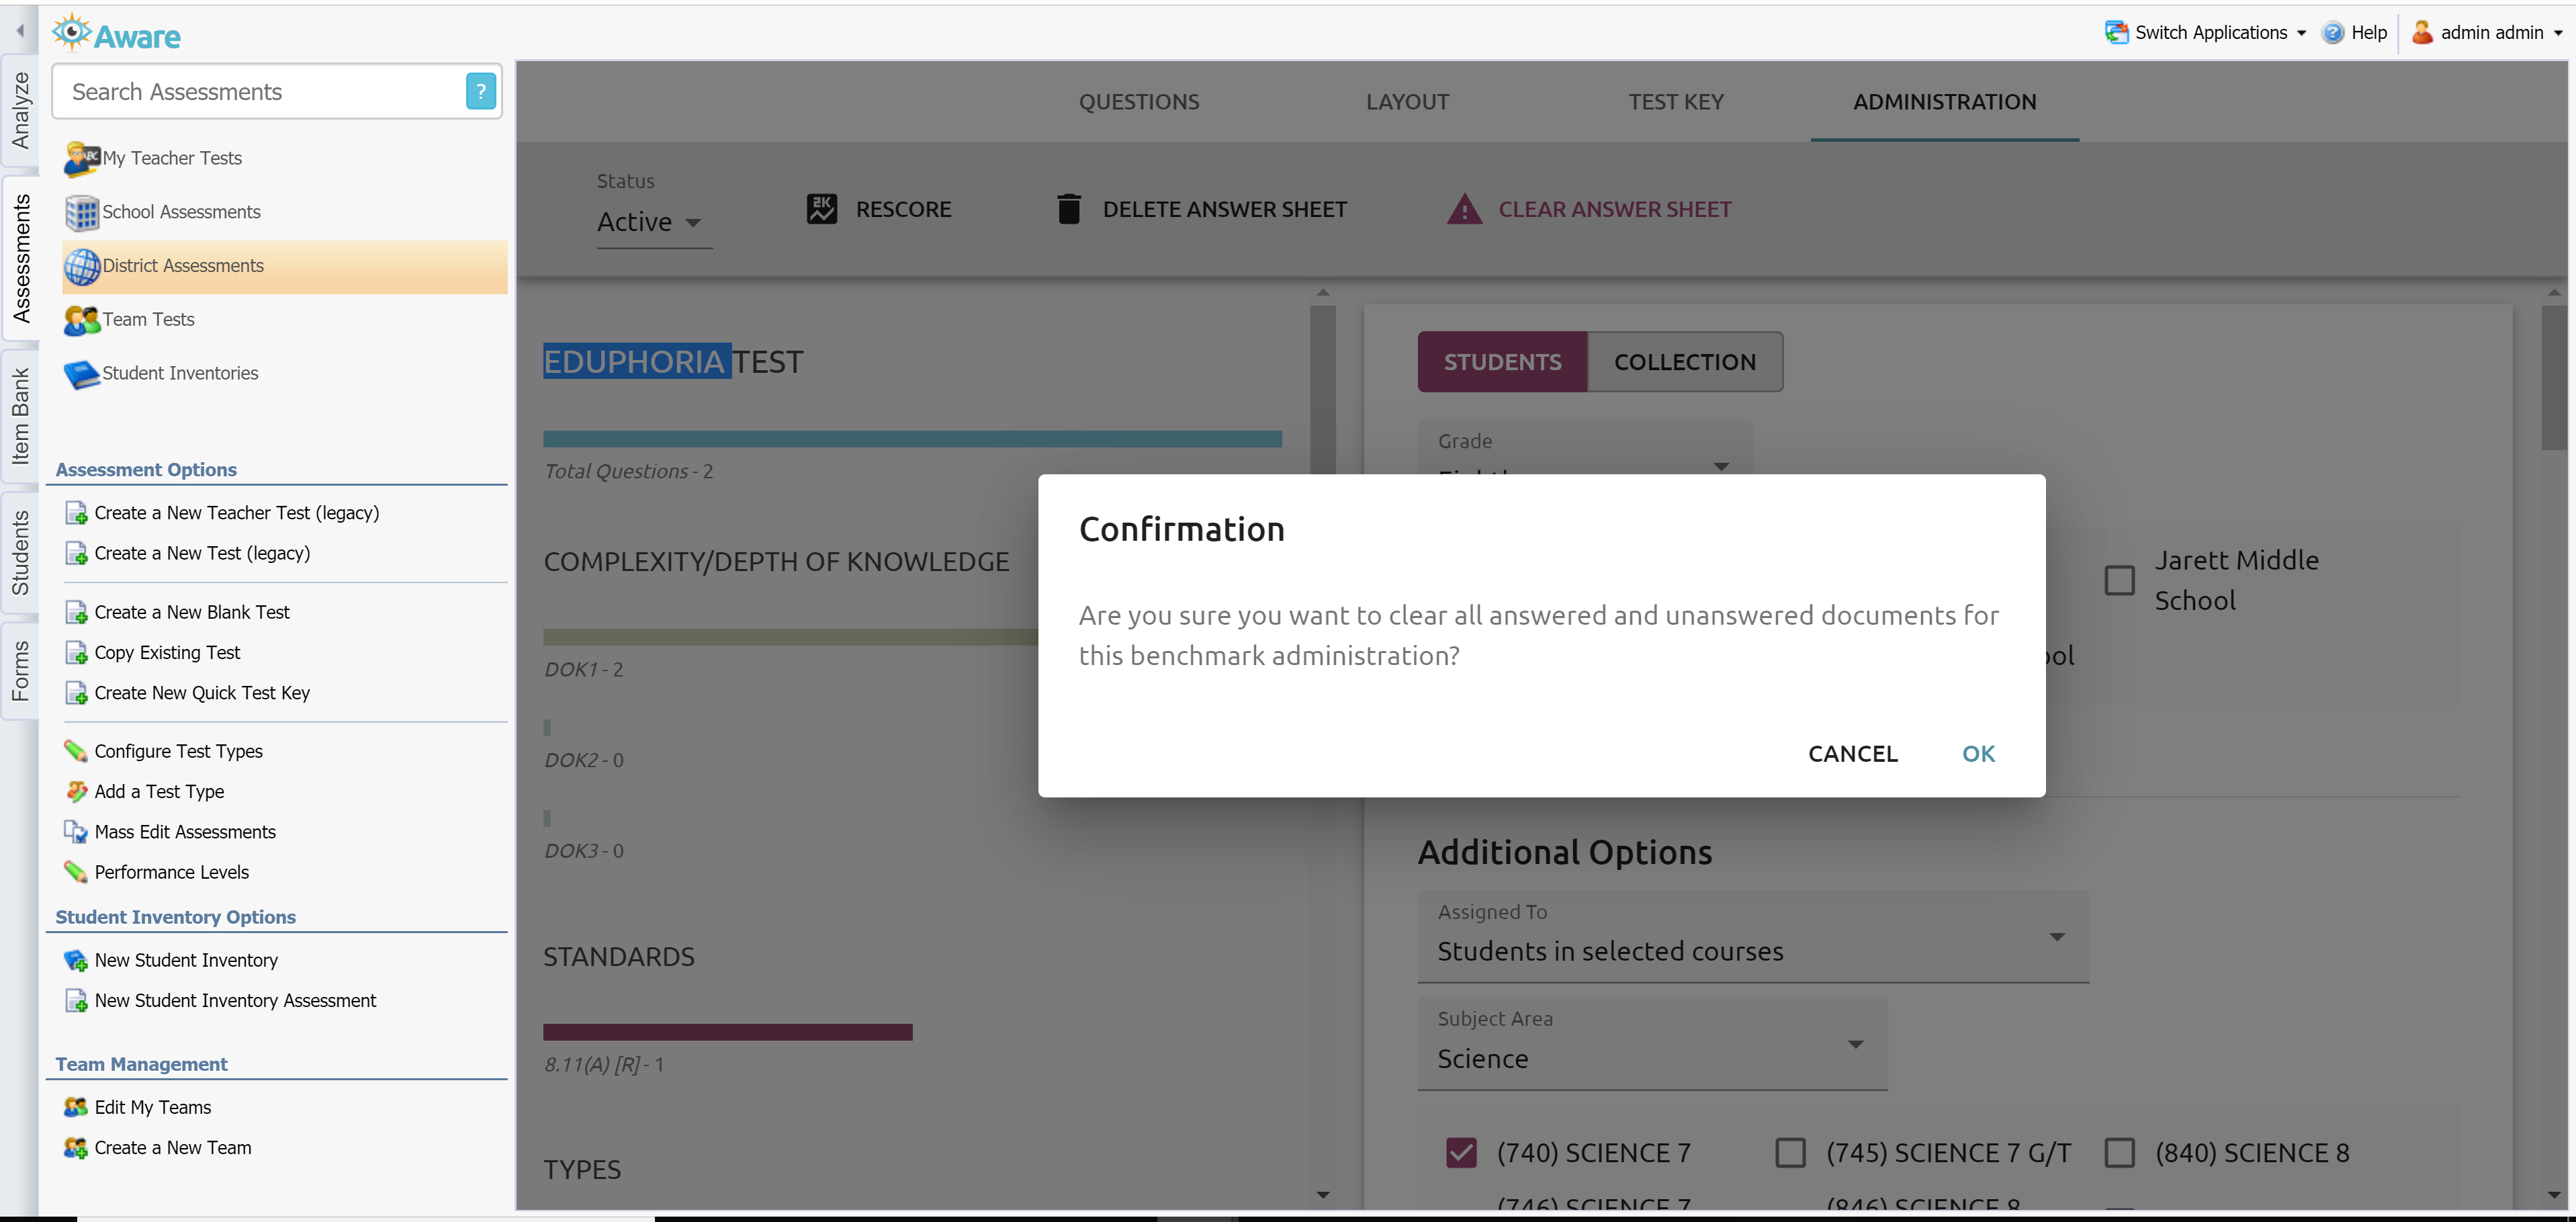Click the admin user avatar icon
The height and width of the screenshot is (1222, 2576).
[2421, 32]
